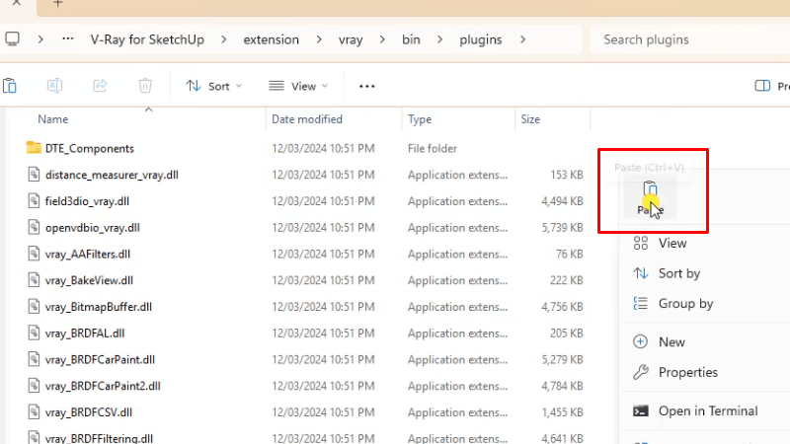Viewport: 790px width, 444px height.
Task: Select Sort by in the context menu
Action: (x=678, y=273)
